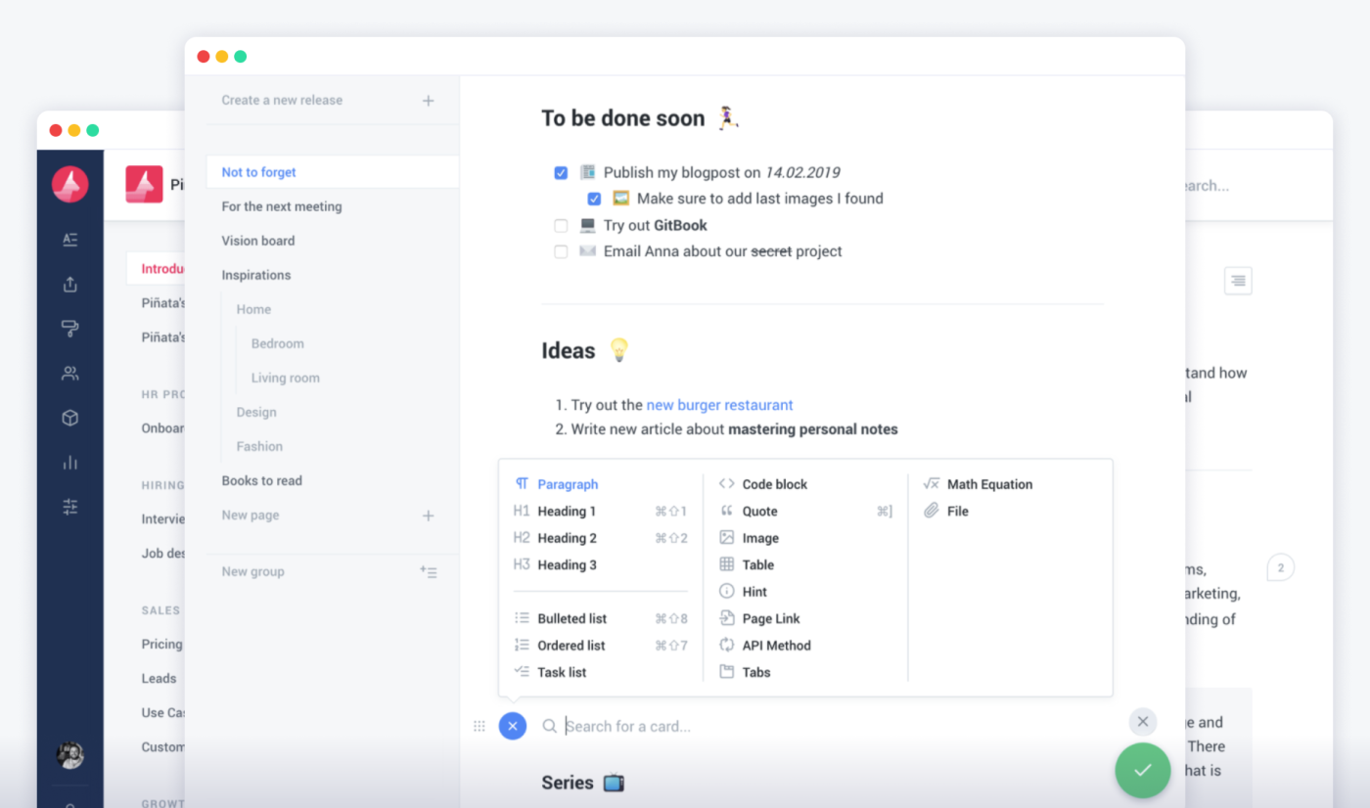Open the new burger restaurant link
This screenshot has height=808, width=1370.
[x=719, y=405]
